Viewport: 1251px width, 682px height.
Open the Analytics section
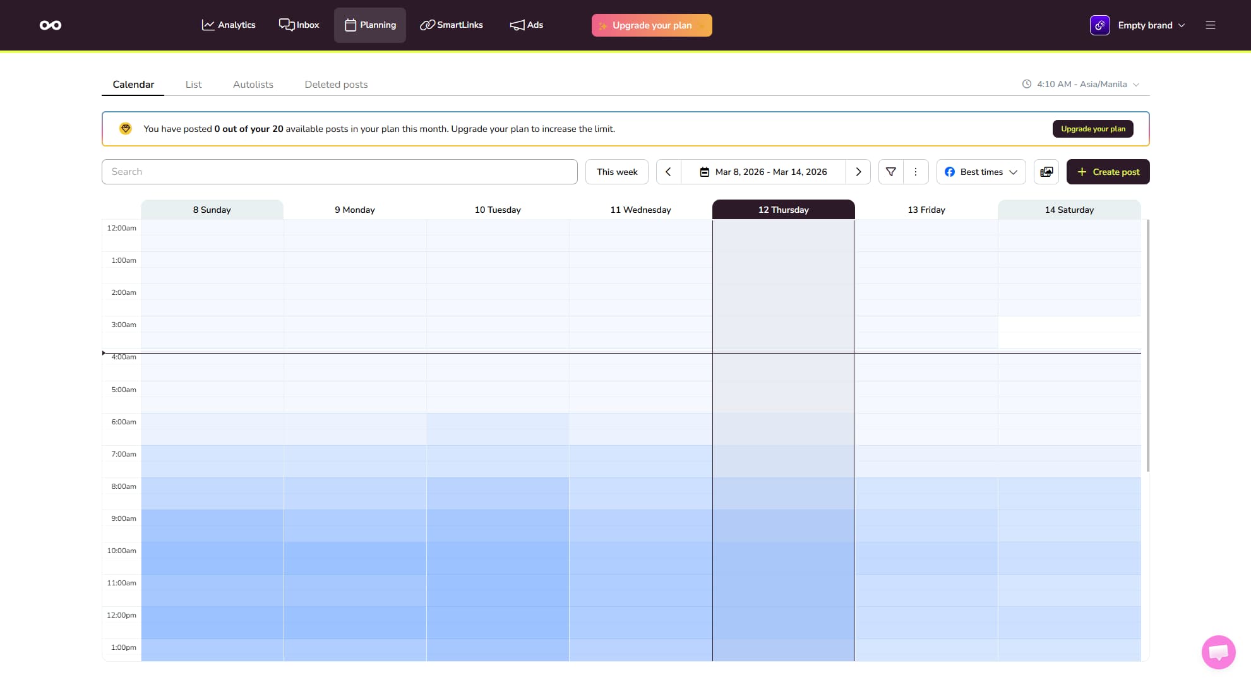229,25
